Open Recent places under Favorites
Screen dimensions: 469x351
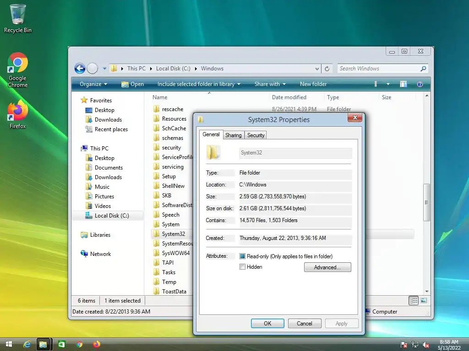click(x=106, y=129)
